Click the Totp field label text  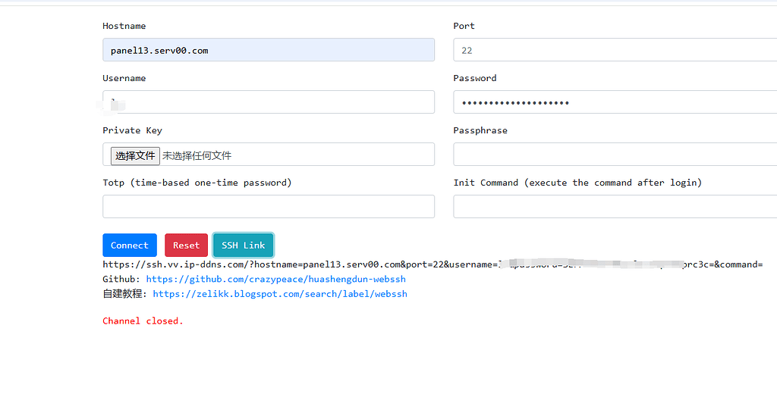point(197,183)
